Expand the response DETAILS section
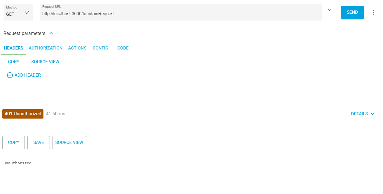The image size is (383, 194). pos(363,114)
